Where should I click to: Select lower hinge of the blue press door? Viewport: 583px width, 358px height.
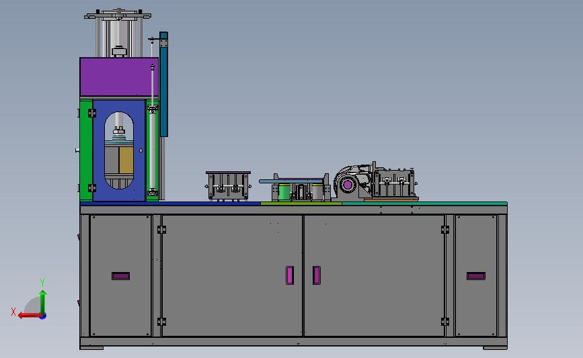point(92,188)
